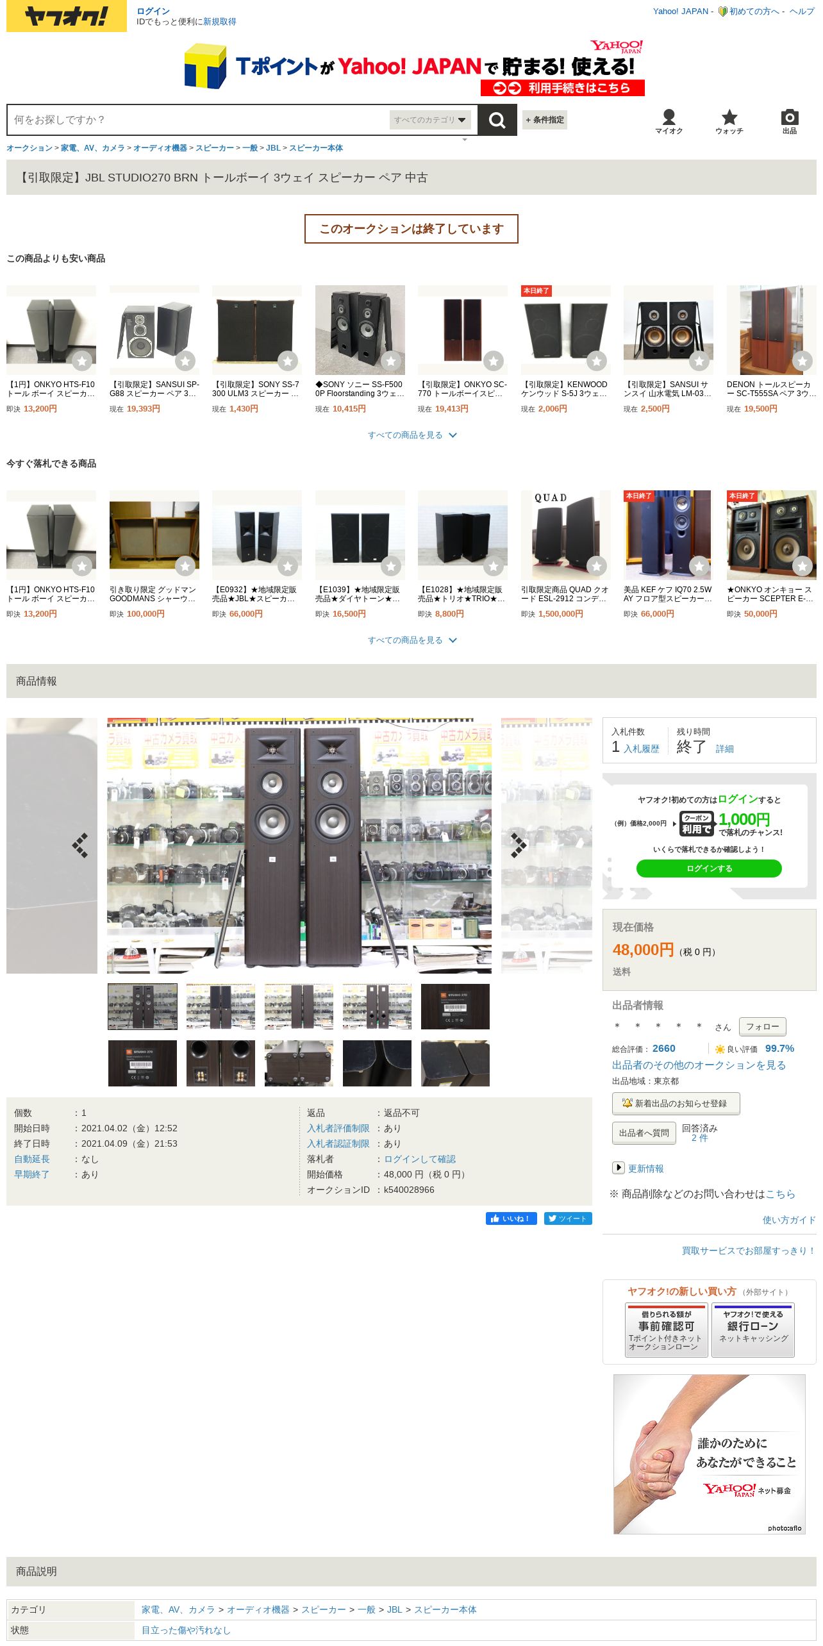
Task: Follow the seller with フォロー button
Action: point(763,1027)
